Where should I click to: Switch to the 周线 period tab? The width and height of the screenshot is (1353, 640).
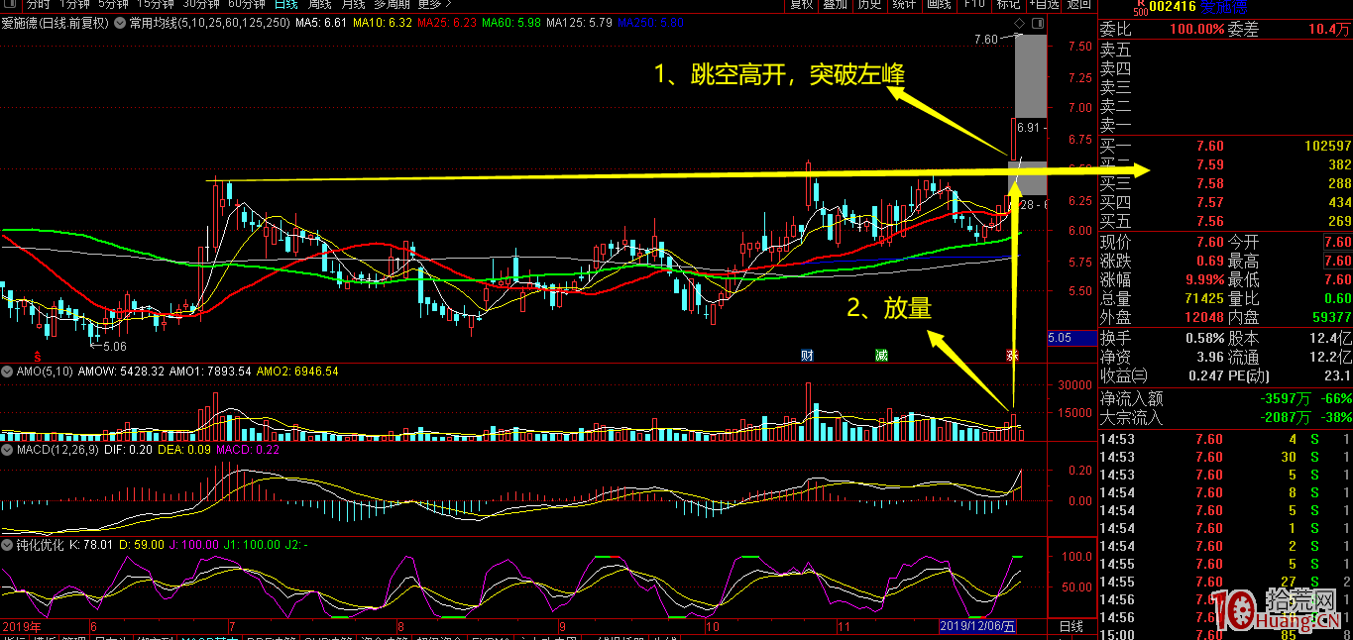pyautogui.click(x=319, y=5)
